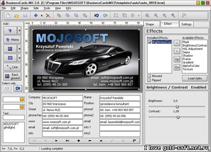Click the first orange color swatch
Image resolution: width=211 pixels, height=152 pixels.
click(x=22, y=99)
